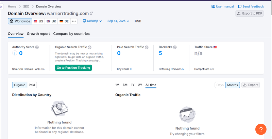The width and height of the screenshot is (272, 139).
Task: Switch to the Growth report tab
Action: tap(38, 34)
